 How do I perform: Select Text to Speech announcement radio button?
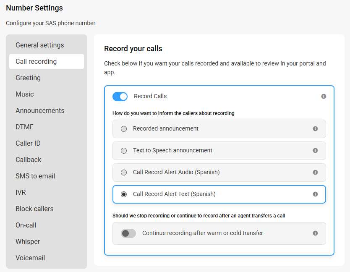pyautogui.click(x=124, y=151)
